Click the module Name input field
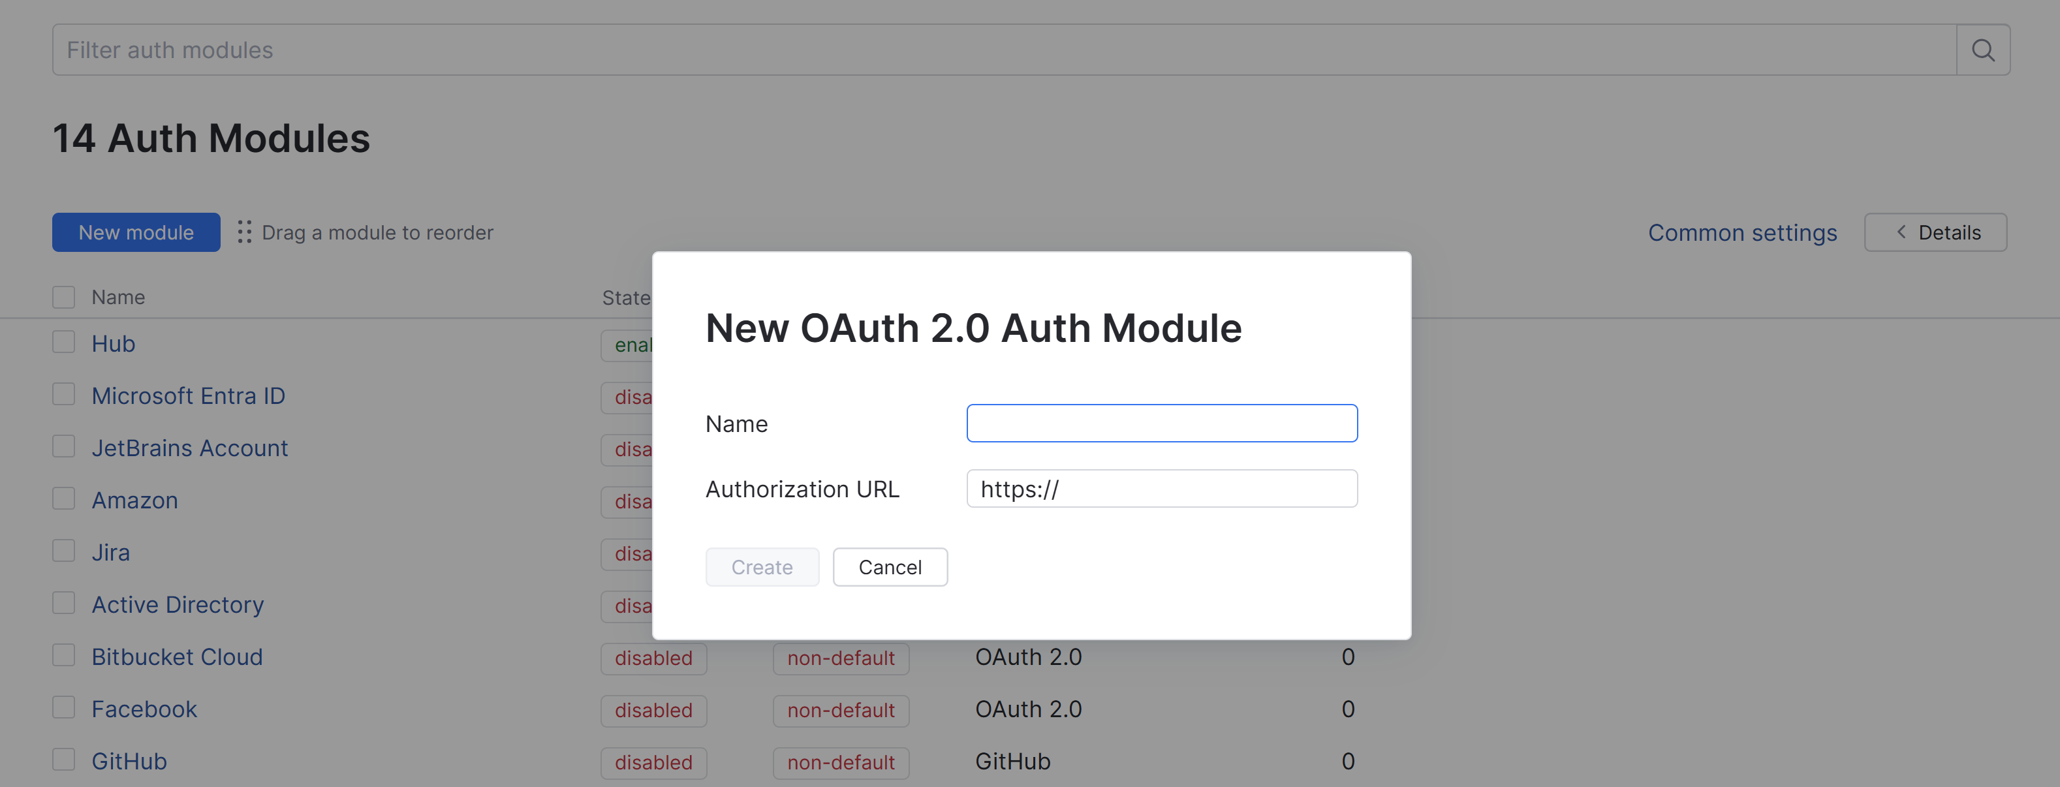Image resolution: width=2060 pixels, height=787 pixels. coord(1161,423)
